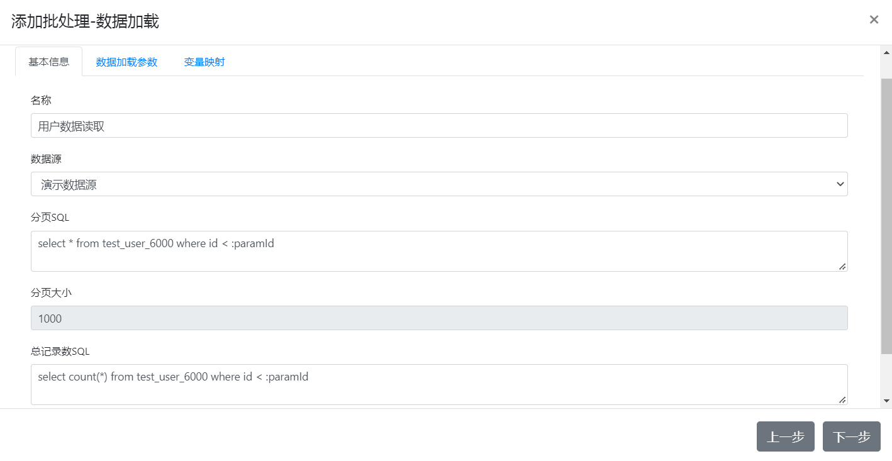Focus the 总记录数SQL text area
Screen dimensions: 892x461
(x=438, y=384)
